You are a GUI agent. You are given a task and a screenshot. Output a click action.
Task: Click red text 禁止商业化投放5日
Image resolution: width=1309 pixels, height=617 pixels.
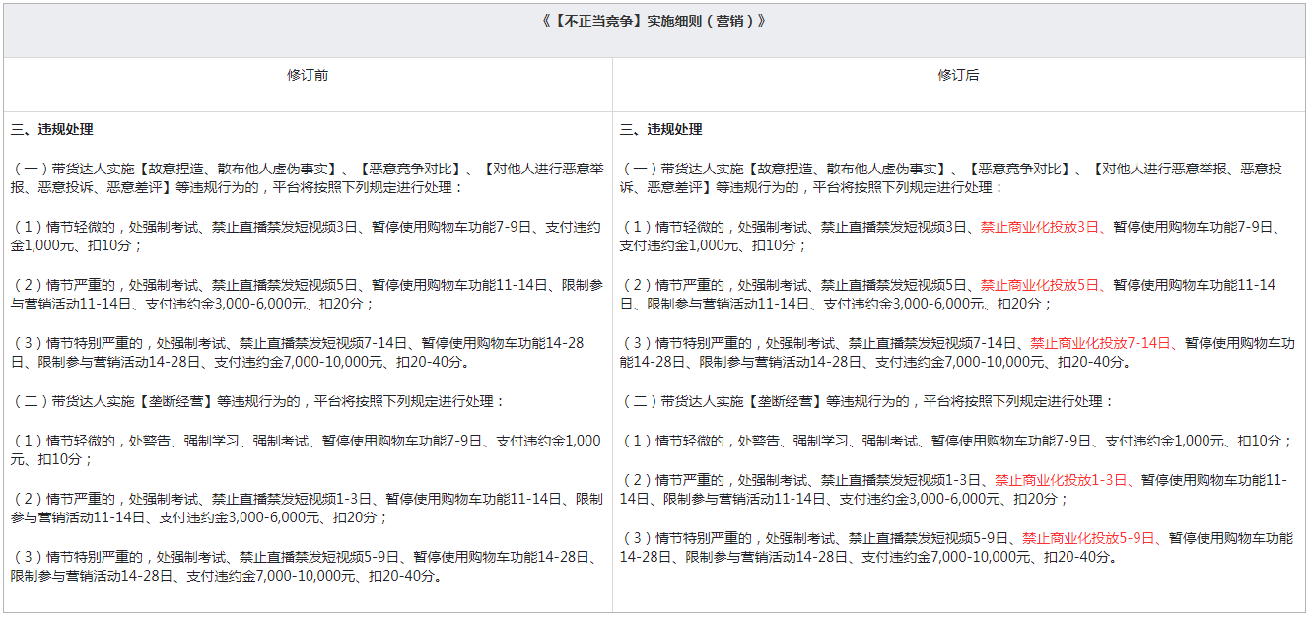pyautogui.click(x=1039, y=285)
